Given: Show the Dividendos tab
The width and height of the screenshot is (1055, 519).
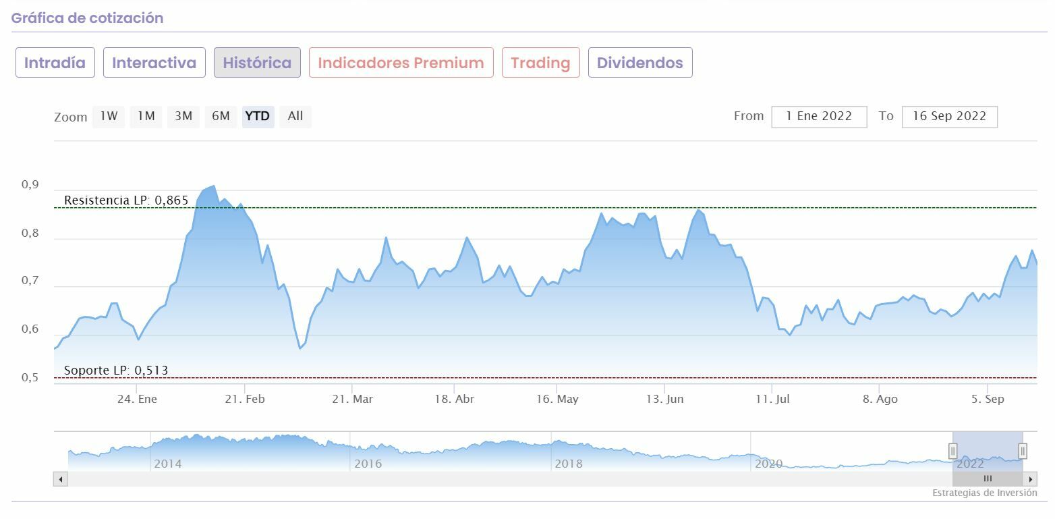Looking at the screenshot, I should tap(639, 63).
